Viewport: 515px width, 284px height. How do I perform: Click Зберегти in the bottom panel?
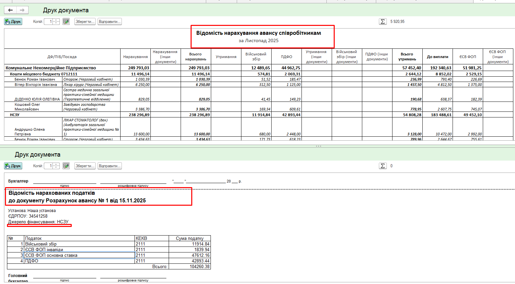(85, 166)
